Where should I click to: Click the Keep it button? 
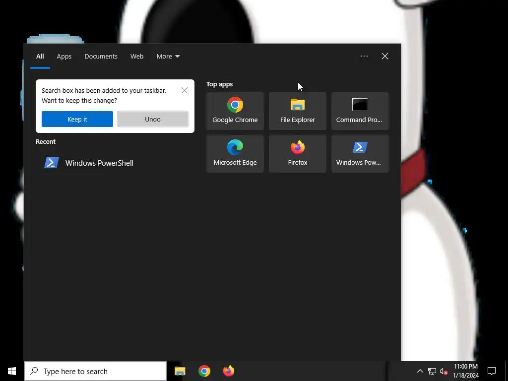tap(77, 119)
